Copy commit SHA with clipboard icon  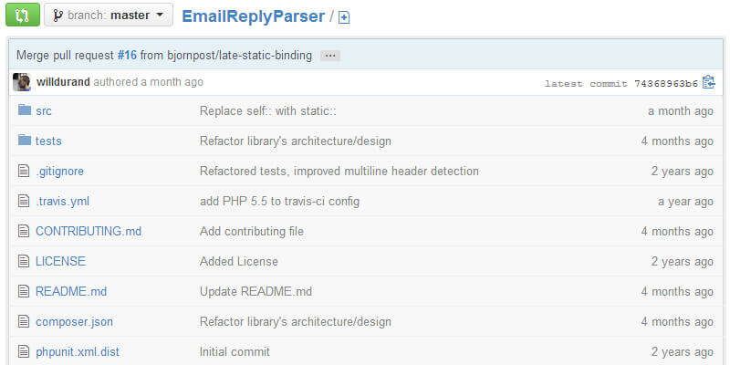708,82
